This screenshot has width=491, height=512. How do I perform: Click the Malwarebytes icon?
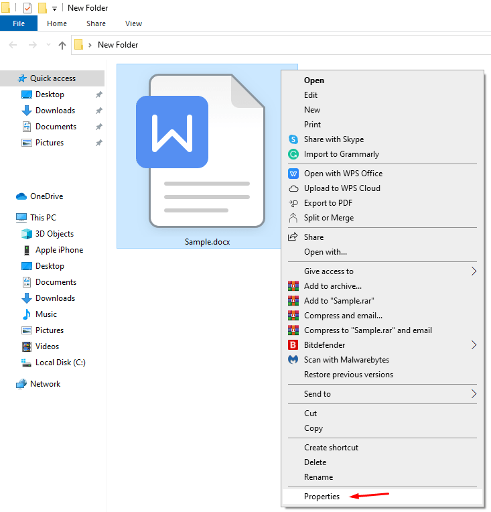tap(293, 360)
